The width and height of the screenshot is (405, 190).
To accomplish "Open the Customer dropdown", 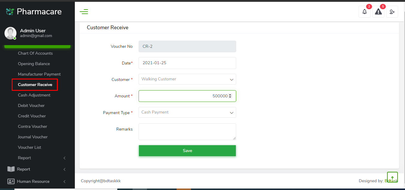I will [187, 79].
